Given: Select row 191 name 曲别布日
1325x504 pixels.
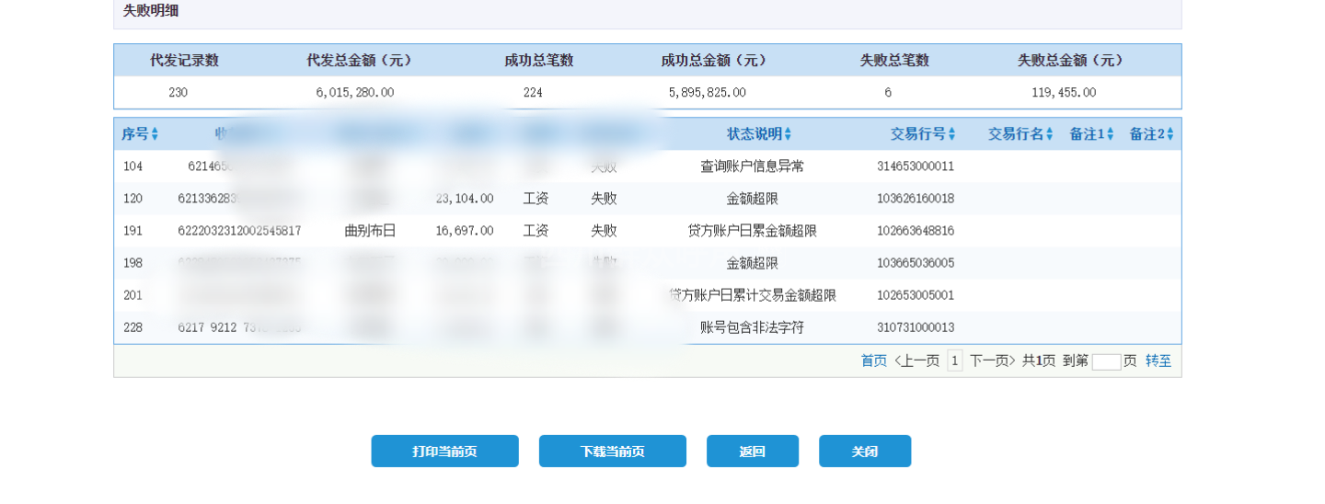Looking at the screenshot, I should click(x=370, y=231).
